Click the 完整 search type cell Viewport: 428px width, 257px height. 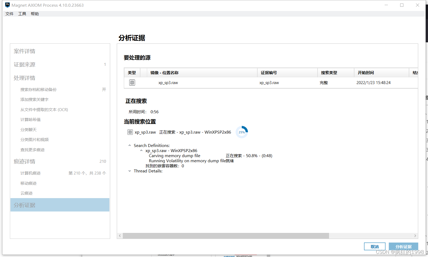[x=324, y=83]
